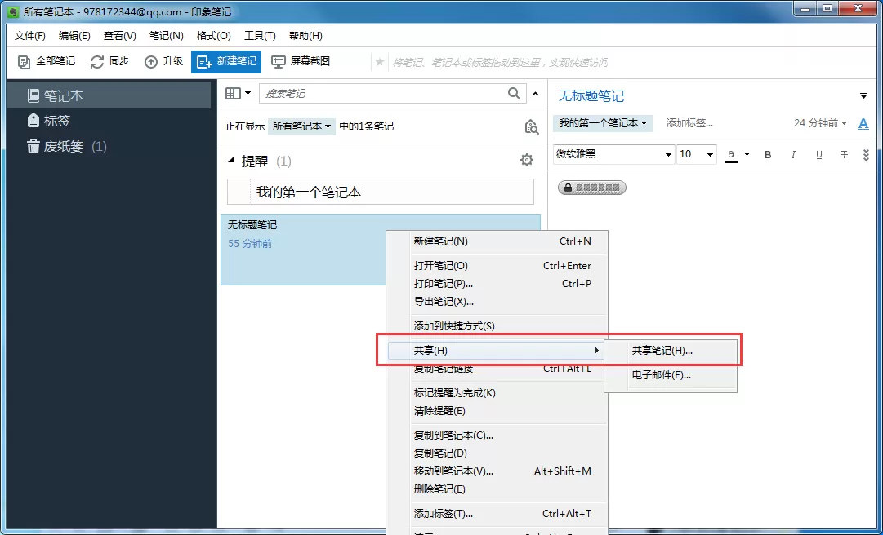Image resolution: width=883 pixels, height=535 pixels.
Task: Choose 新建笔记(N) in the context menu
Action: (x=497, y=241)
